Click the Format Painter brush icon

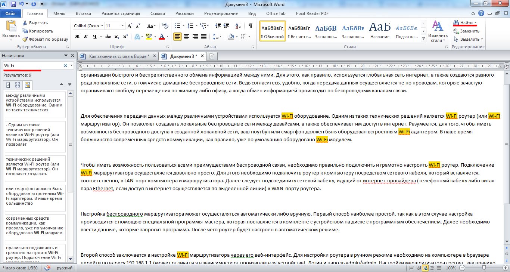click(25, 39)
